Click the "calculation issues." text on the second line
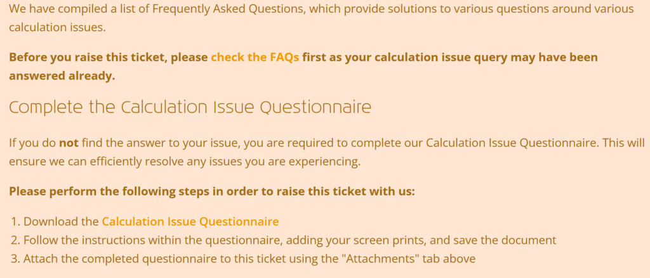This screenshot has height=278, width=650. point(57,27)
